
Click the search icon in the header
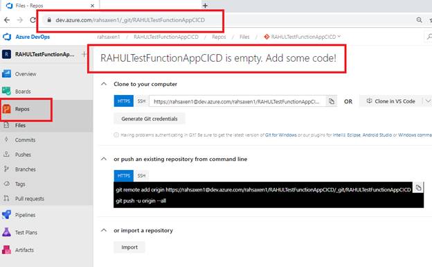(x=429, y=37)
